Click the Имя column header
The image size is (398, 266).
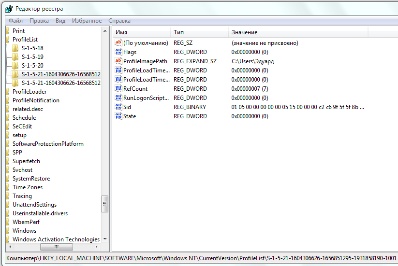pyautogui.click(x=121, y=32)
